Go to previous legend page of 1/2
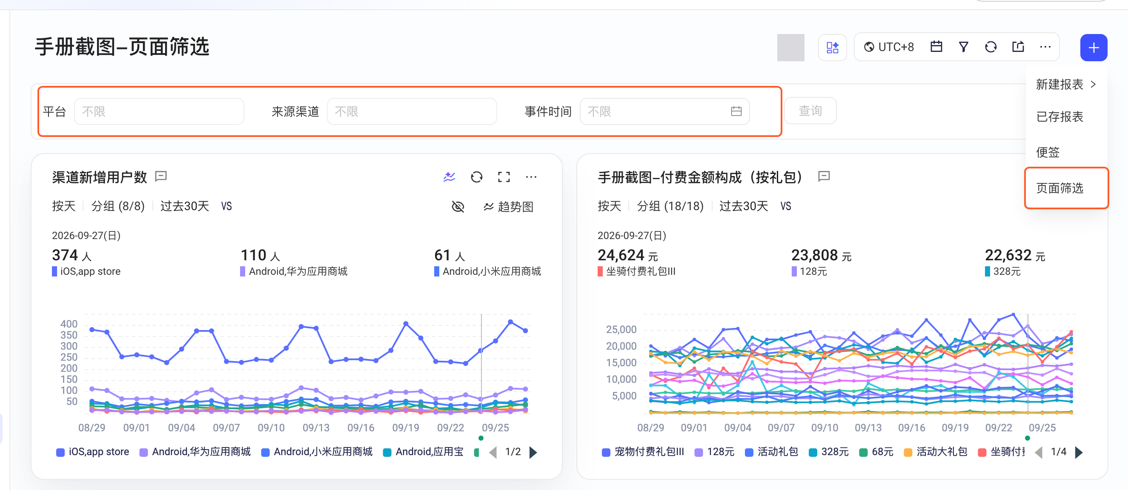Viewport: 1128px width, 490px height. [492, 452]
